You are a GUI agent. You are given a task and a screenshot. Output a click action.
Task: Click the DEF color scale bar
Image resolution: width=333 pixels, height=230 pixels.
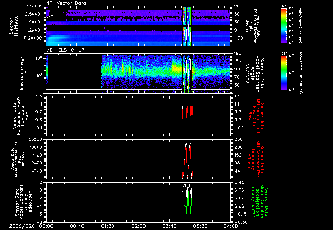tap(283, 72)
